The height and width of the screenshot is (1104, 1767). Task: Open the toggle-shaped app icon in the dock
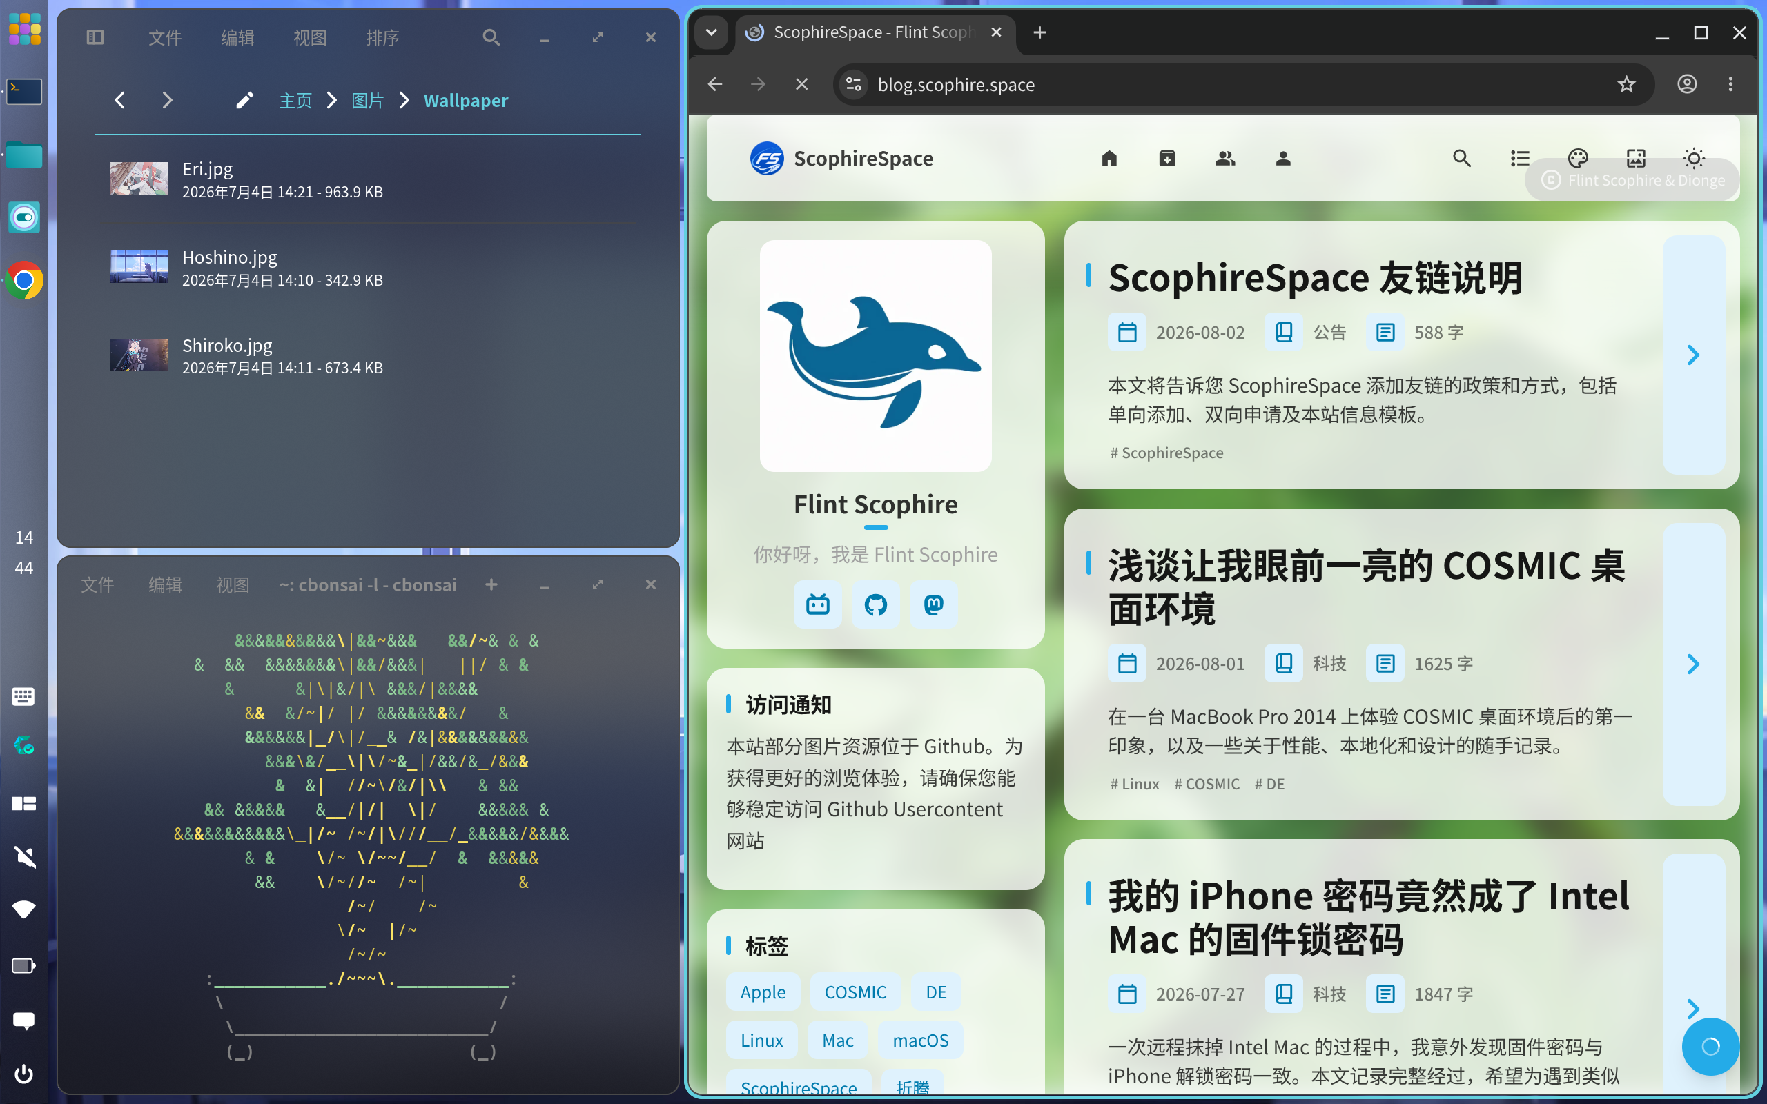coord(24,217)
